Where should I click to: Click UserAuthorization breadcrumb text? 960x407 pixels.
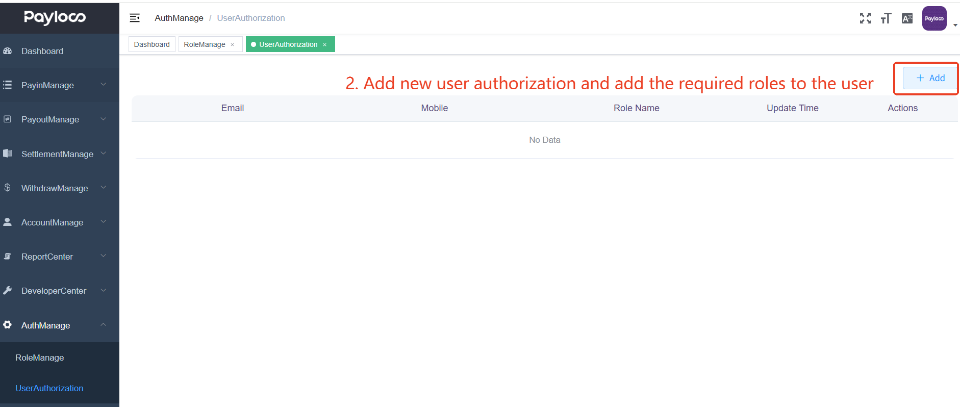coord(251,18)
